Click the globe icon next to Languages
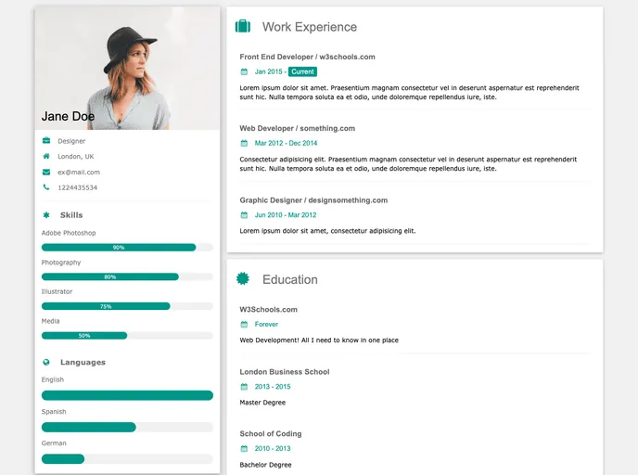Screen dimensions: 638x475 46,362
